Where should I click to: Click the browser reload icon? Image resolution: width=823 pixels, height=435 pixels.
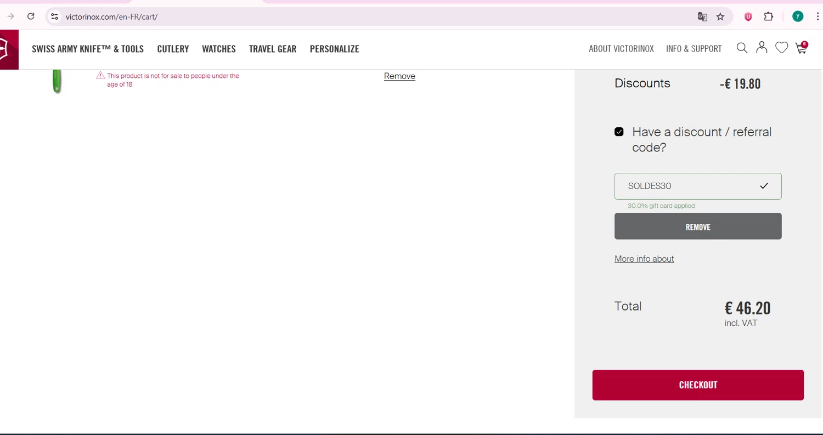[x=31, y=16]
